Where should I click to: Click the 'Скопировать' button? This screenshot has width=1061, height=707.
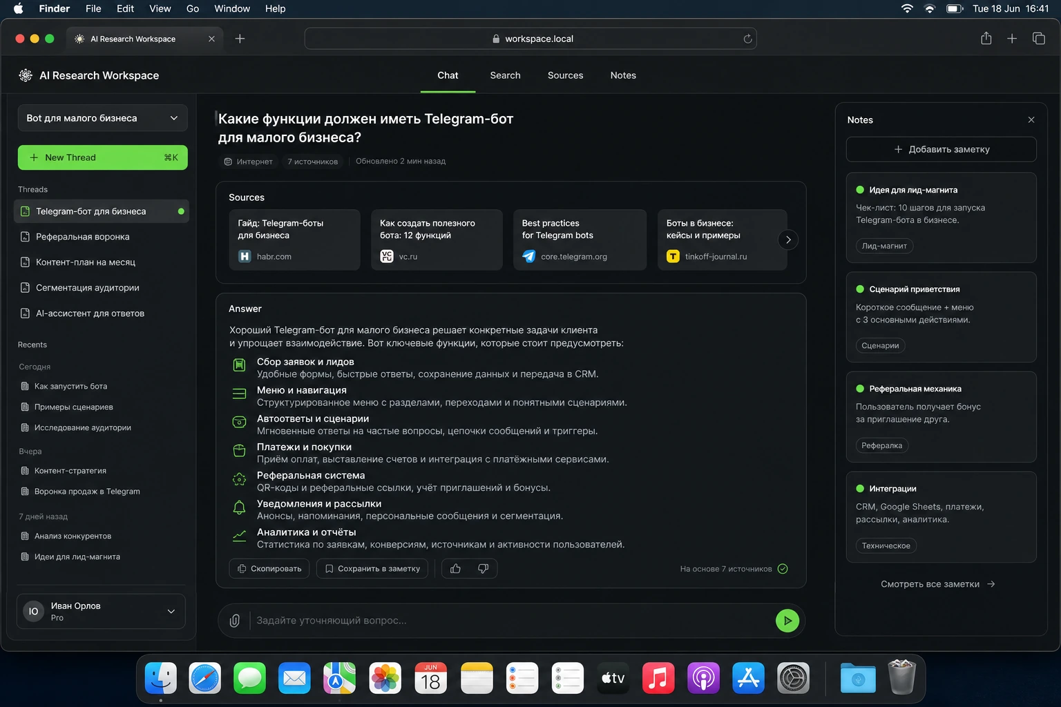click(x=269, y=568)
